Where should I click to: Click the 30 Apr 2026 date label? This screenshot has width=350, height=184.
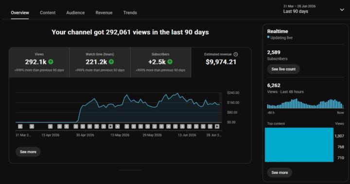85,135
